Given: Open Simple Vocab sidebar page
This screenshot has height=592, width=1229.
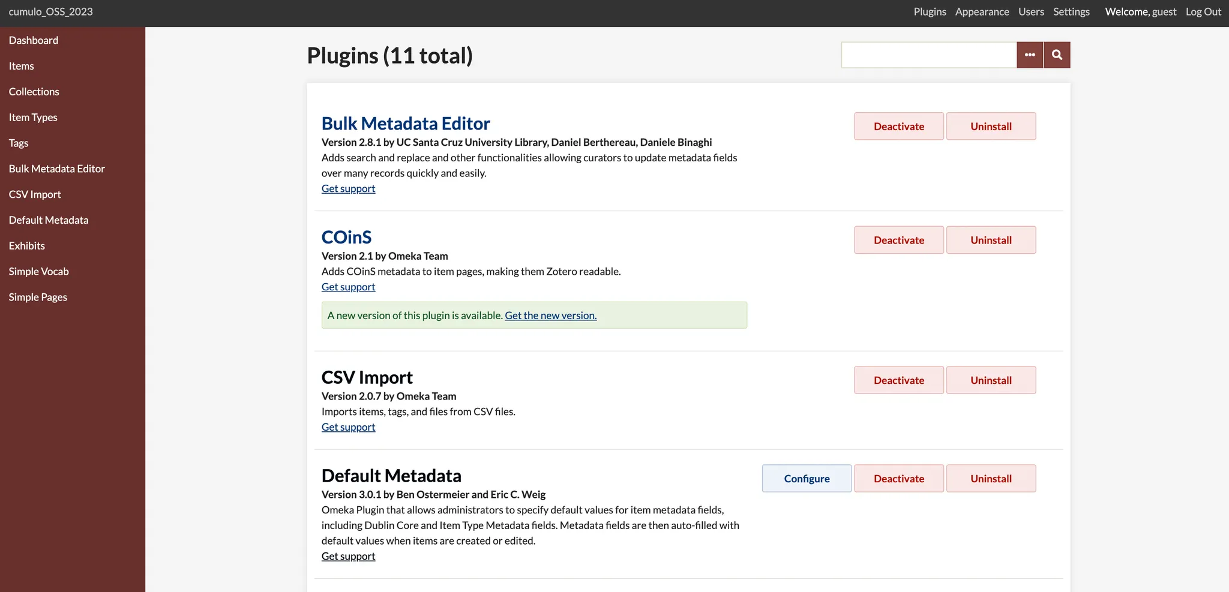Looking at the screenshot, I should tap(39, 272).
